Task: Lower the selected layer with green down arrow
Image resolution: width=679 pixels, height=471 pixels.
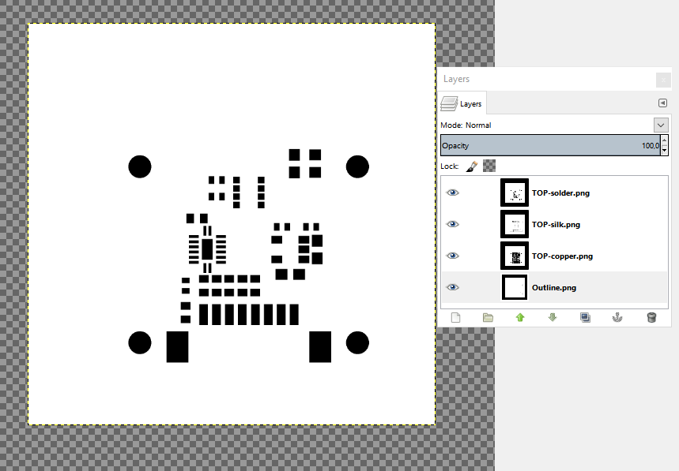Action: pos(553,318)
